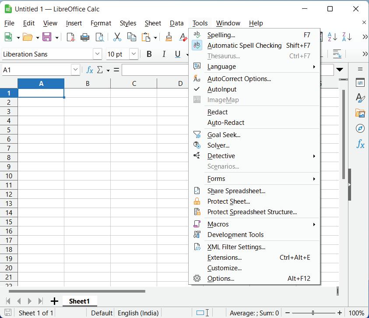Sort descending Z-A icon
The image size is (369, 318).
(347, 37)
